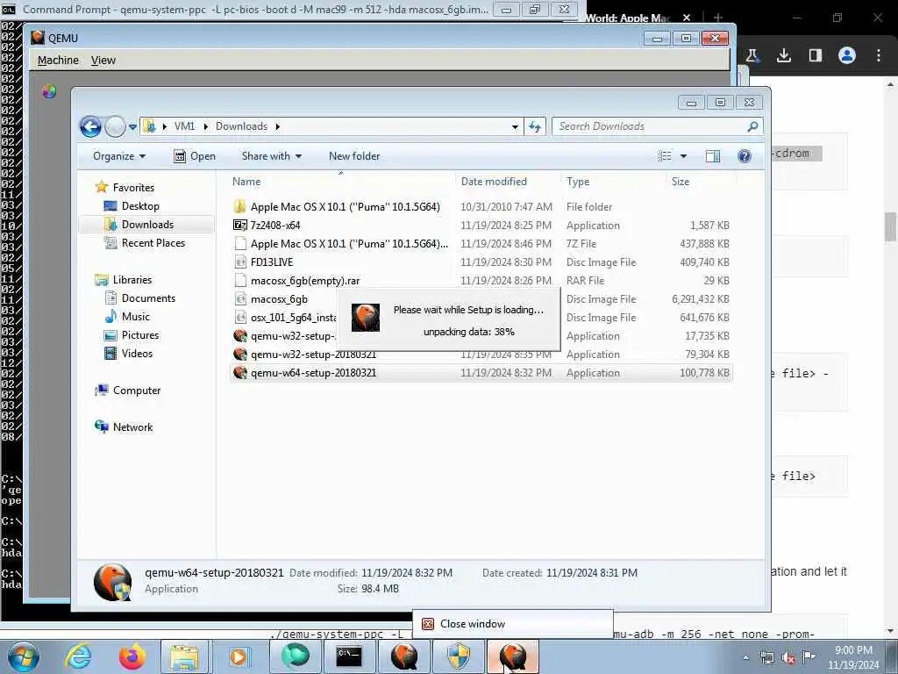Image resolution: width=898 pixels, height=674 pixels.
Task: Expand the arrow after Downloads in breadcrumb
Action: pyautogui.click(x=278, y=126)
